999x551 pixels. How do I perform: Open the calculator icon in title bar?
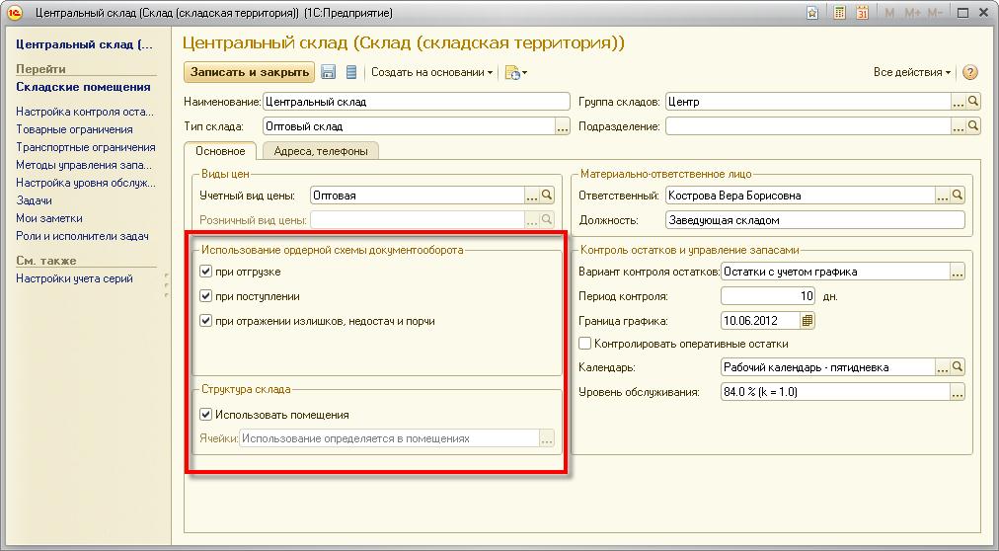tap(839, 14)
